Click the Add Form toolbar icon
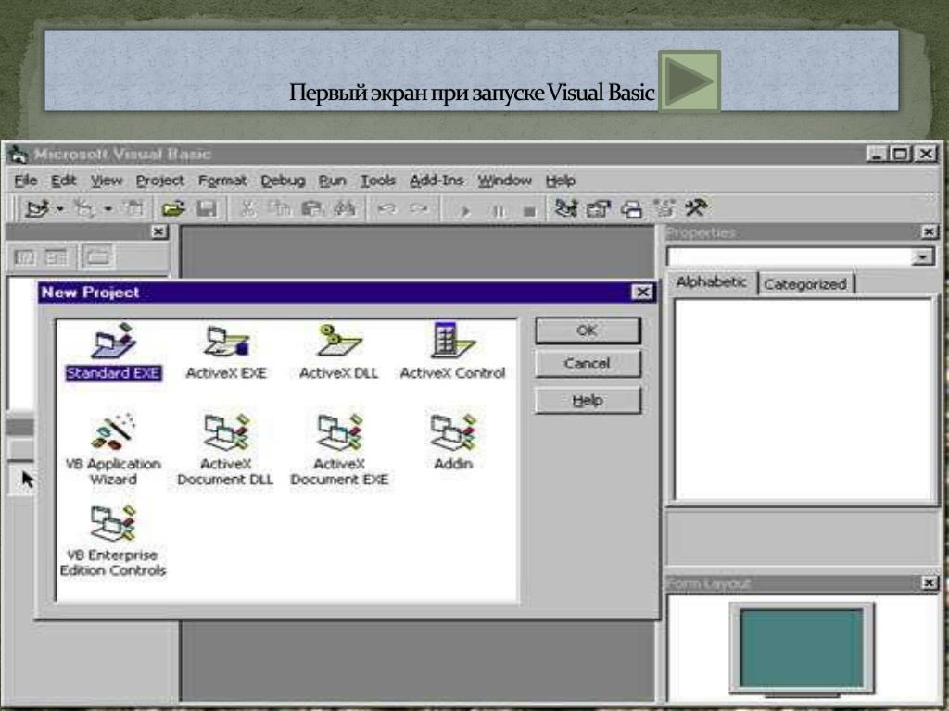Screen dimensions: 949x711 pos(84,209)
